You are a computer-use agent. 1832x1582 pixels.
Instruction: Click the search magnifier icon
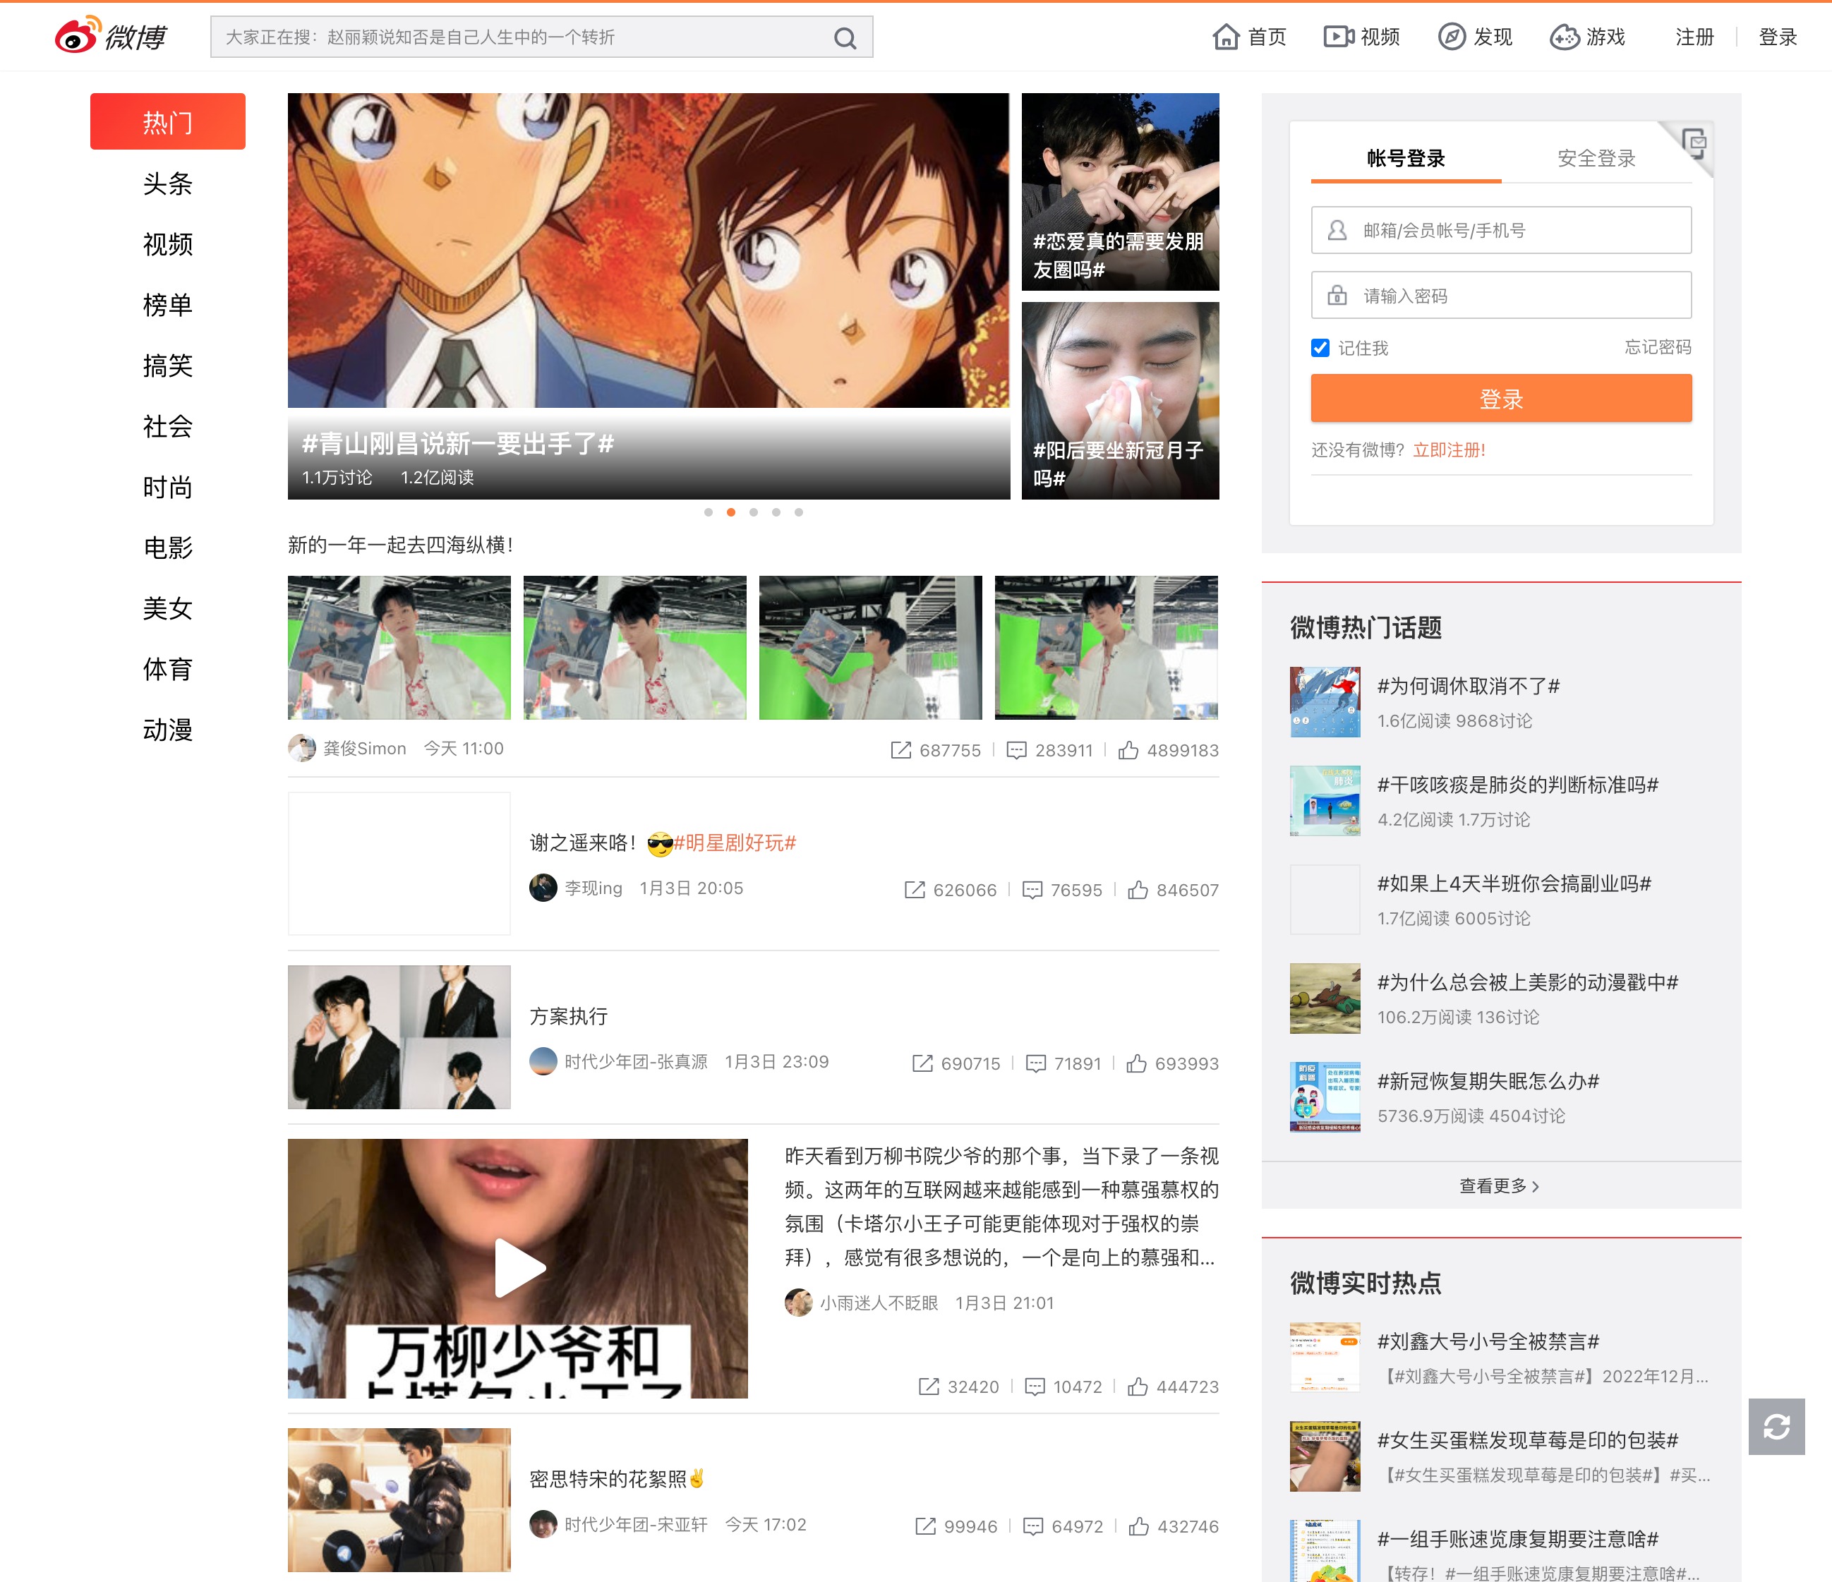tap(845, 38)
